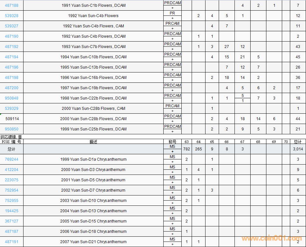Viewport: 306px width, 247px height.
Task: Select the 3,014 grand total cell
Action: (298, 149)
